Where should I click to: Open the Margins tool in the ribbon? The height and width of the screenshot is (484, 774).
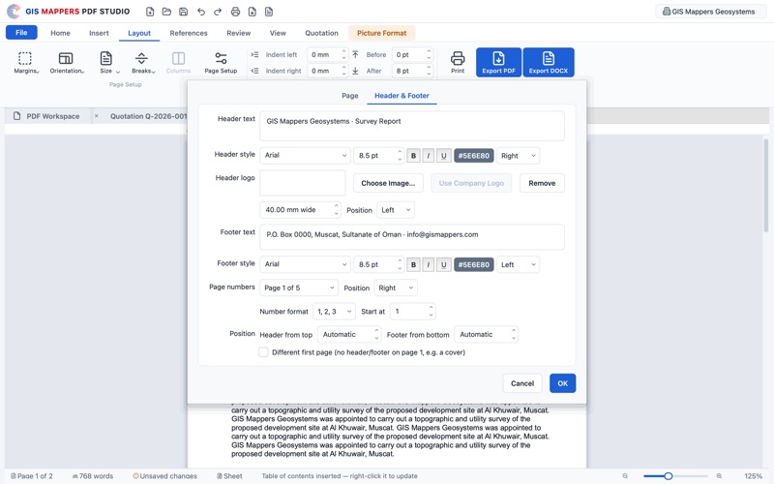coord(25,63)
